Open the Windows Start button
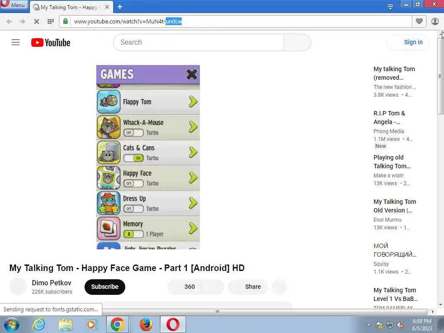The image size is (444, 333). [x=11, y=324]
